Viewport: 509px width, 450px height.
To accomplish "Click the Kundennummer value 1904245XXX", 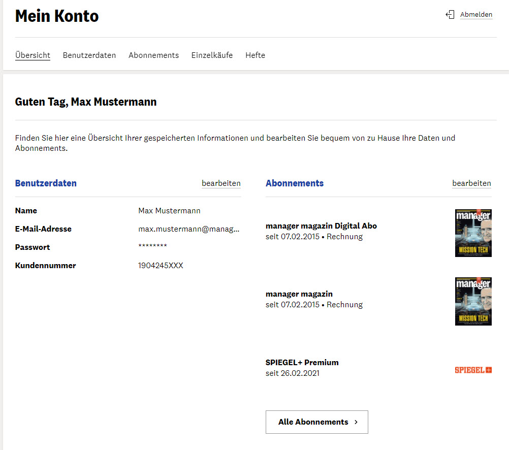I will [x=161, y=266].
